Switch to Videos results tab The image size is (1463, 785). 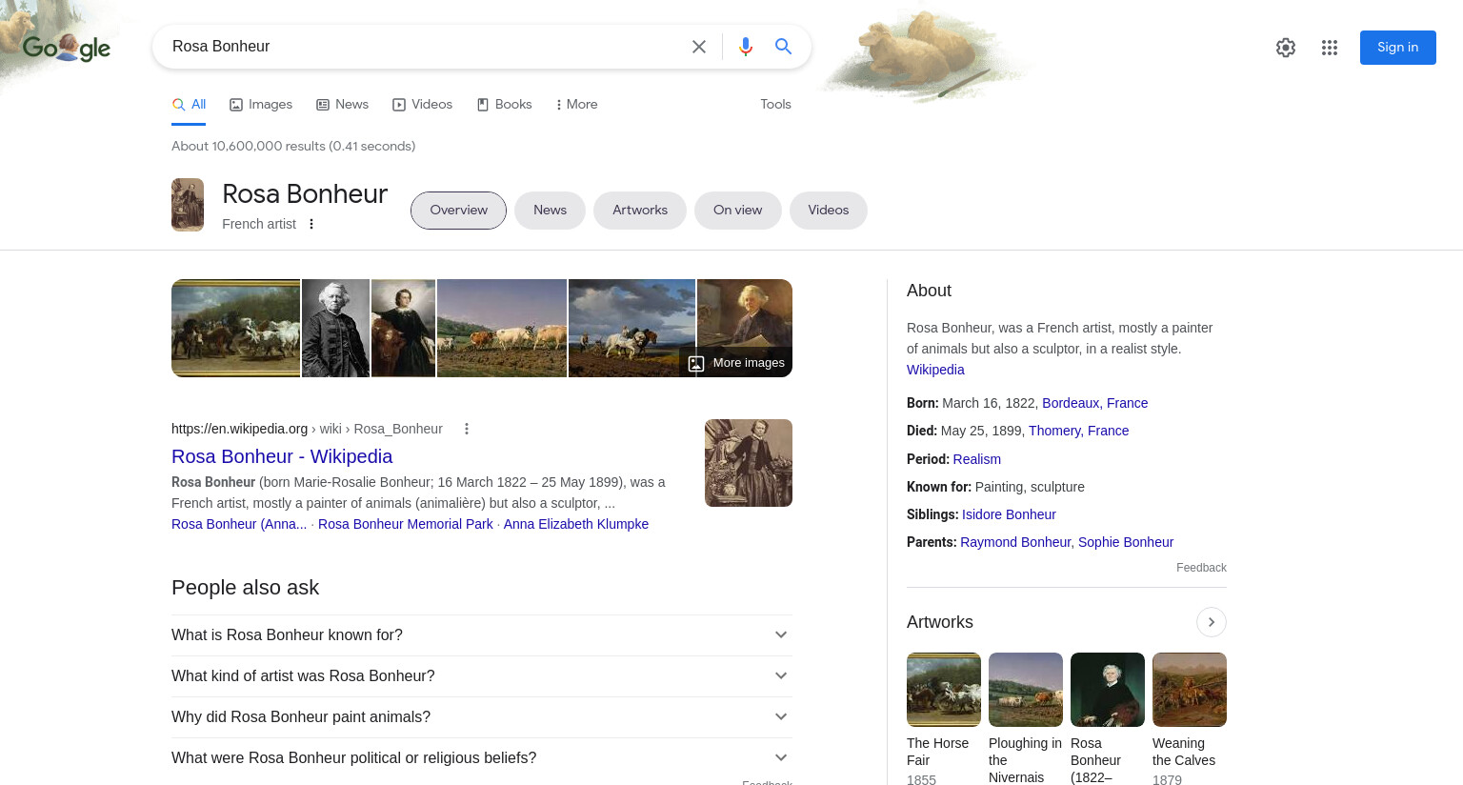(x=422, y=105)
